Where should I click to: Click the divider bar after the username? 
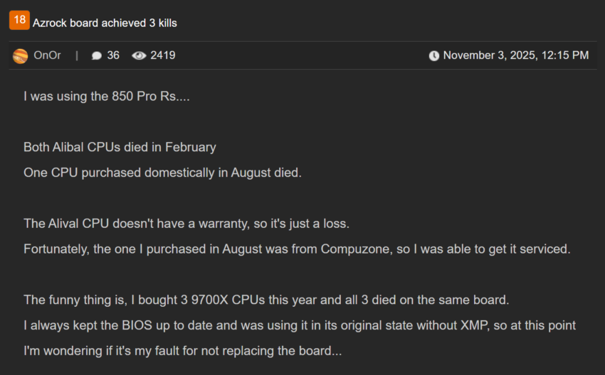coord(77,55)
